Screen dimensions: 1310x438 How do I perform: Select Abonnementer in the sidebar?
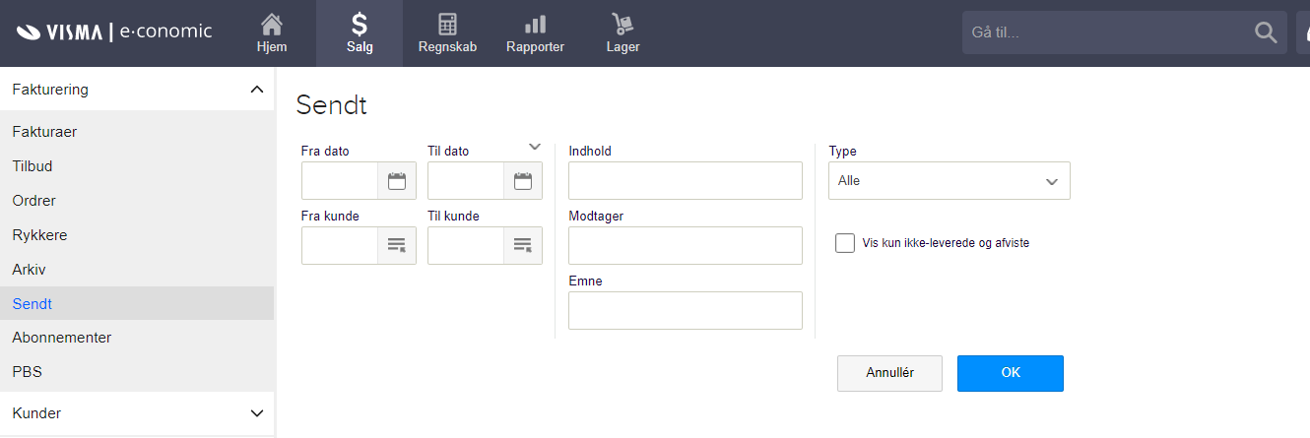62,338
